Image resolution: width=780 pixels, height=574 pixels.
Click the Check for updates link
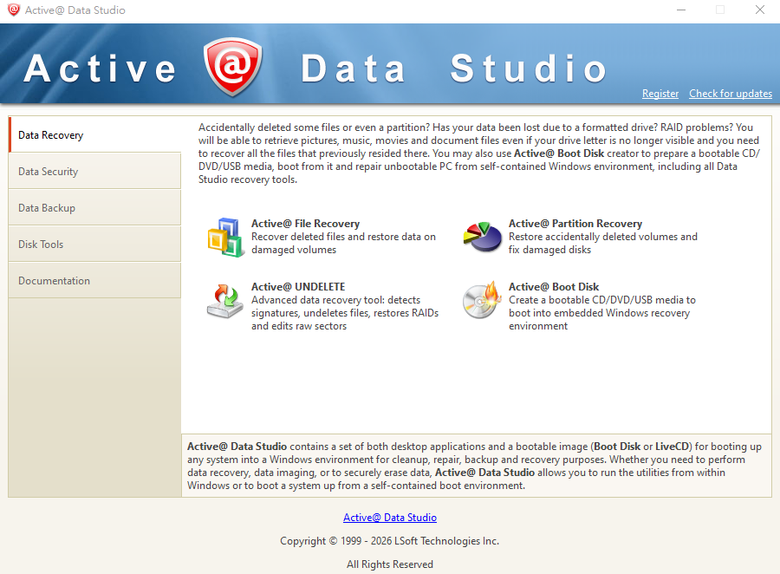click(731, 94)
